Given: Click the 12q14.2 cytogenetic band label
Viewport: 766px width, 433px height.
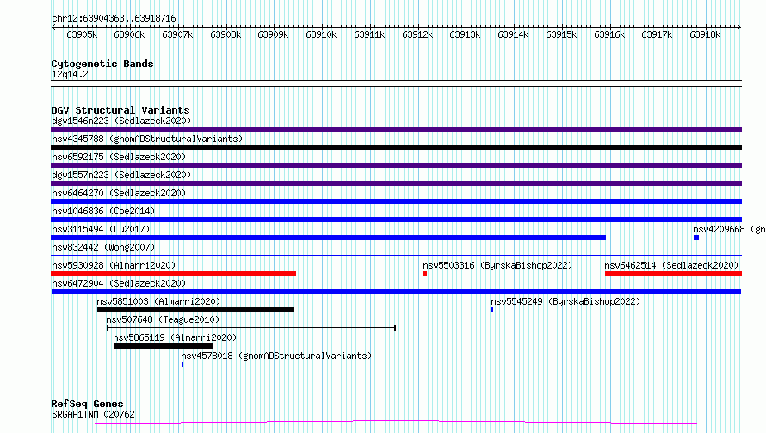Looking at the screenshot, I should pos(70,74).
